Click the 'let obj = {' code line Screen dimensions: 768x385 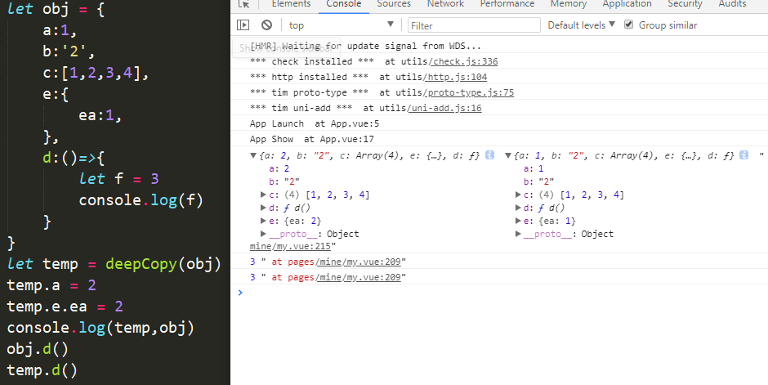point(56,9)
